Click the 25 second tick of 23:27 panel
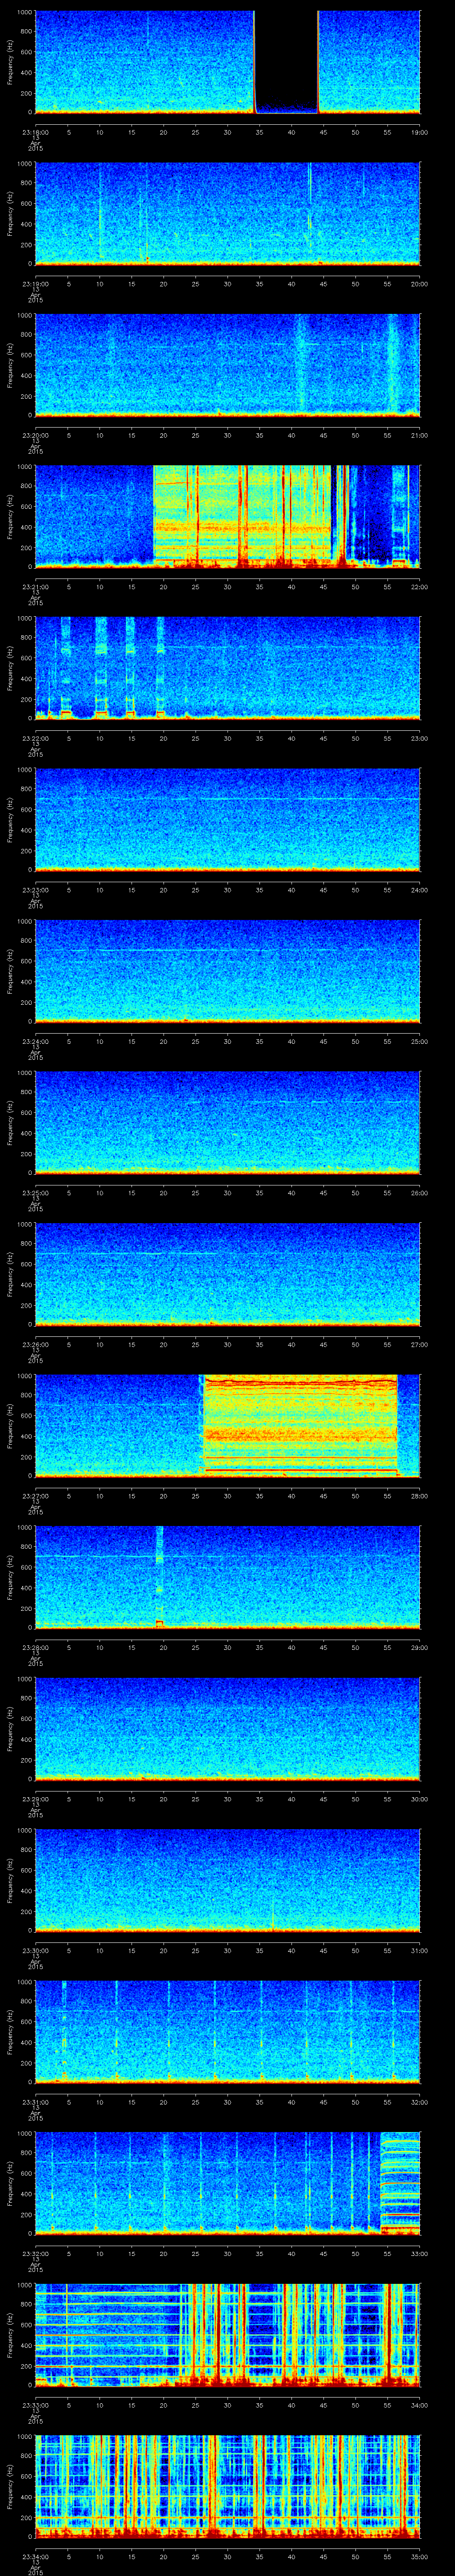Viewport: 455px width, 2576px height. click(196, 1495)
